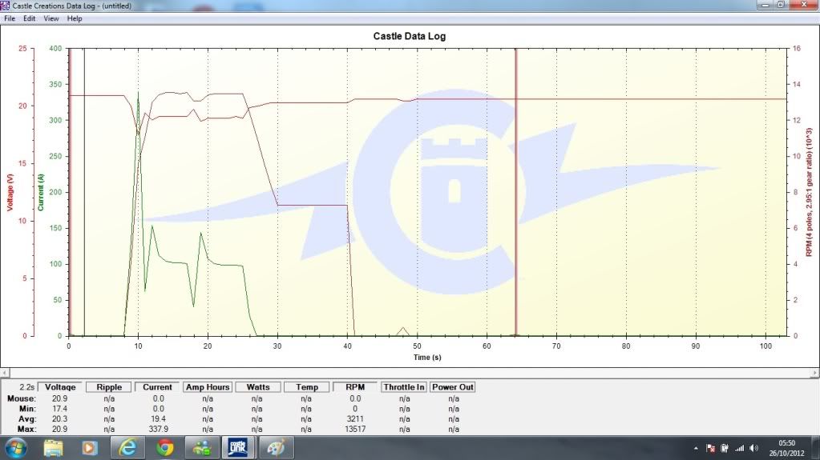Click the Max RPM value 13517
The image size is (820, 460).
355,429
